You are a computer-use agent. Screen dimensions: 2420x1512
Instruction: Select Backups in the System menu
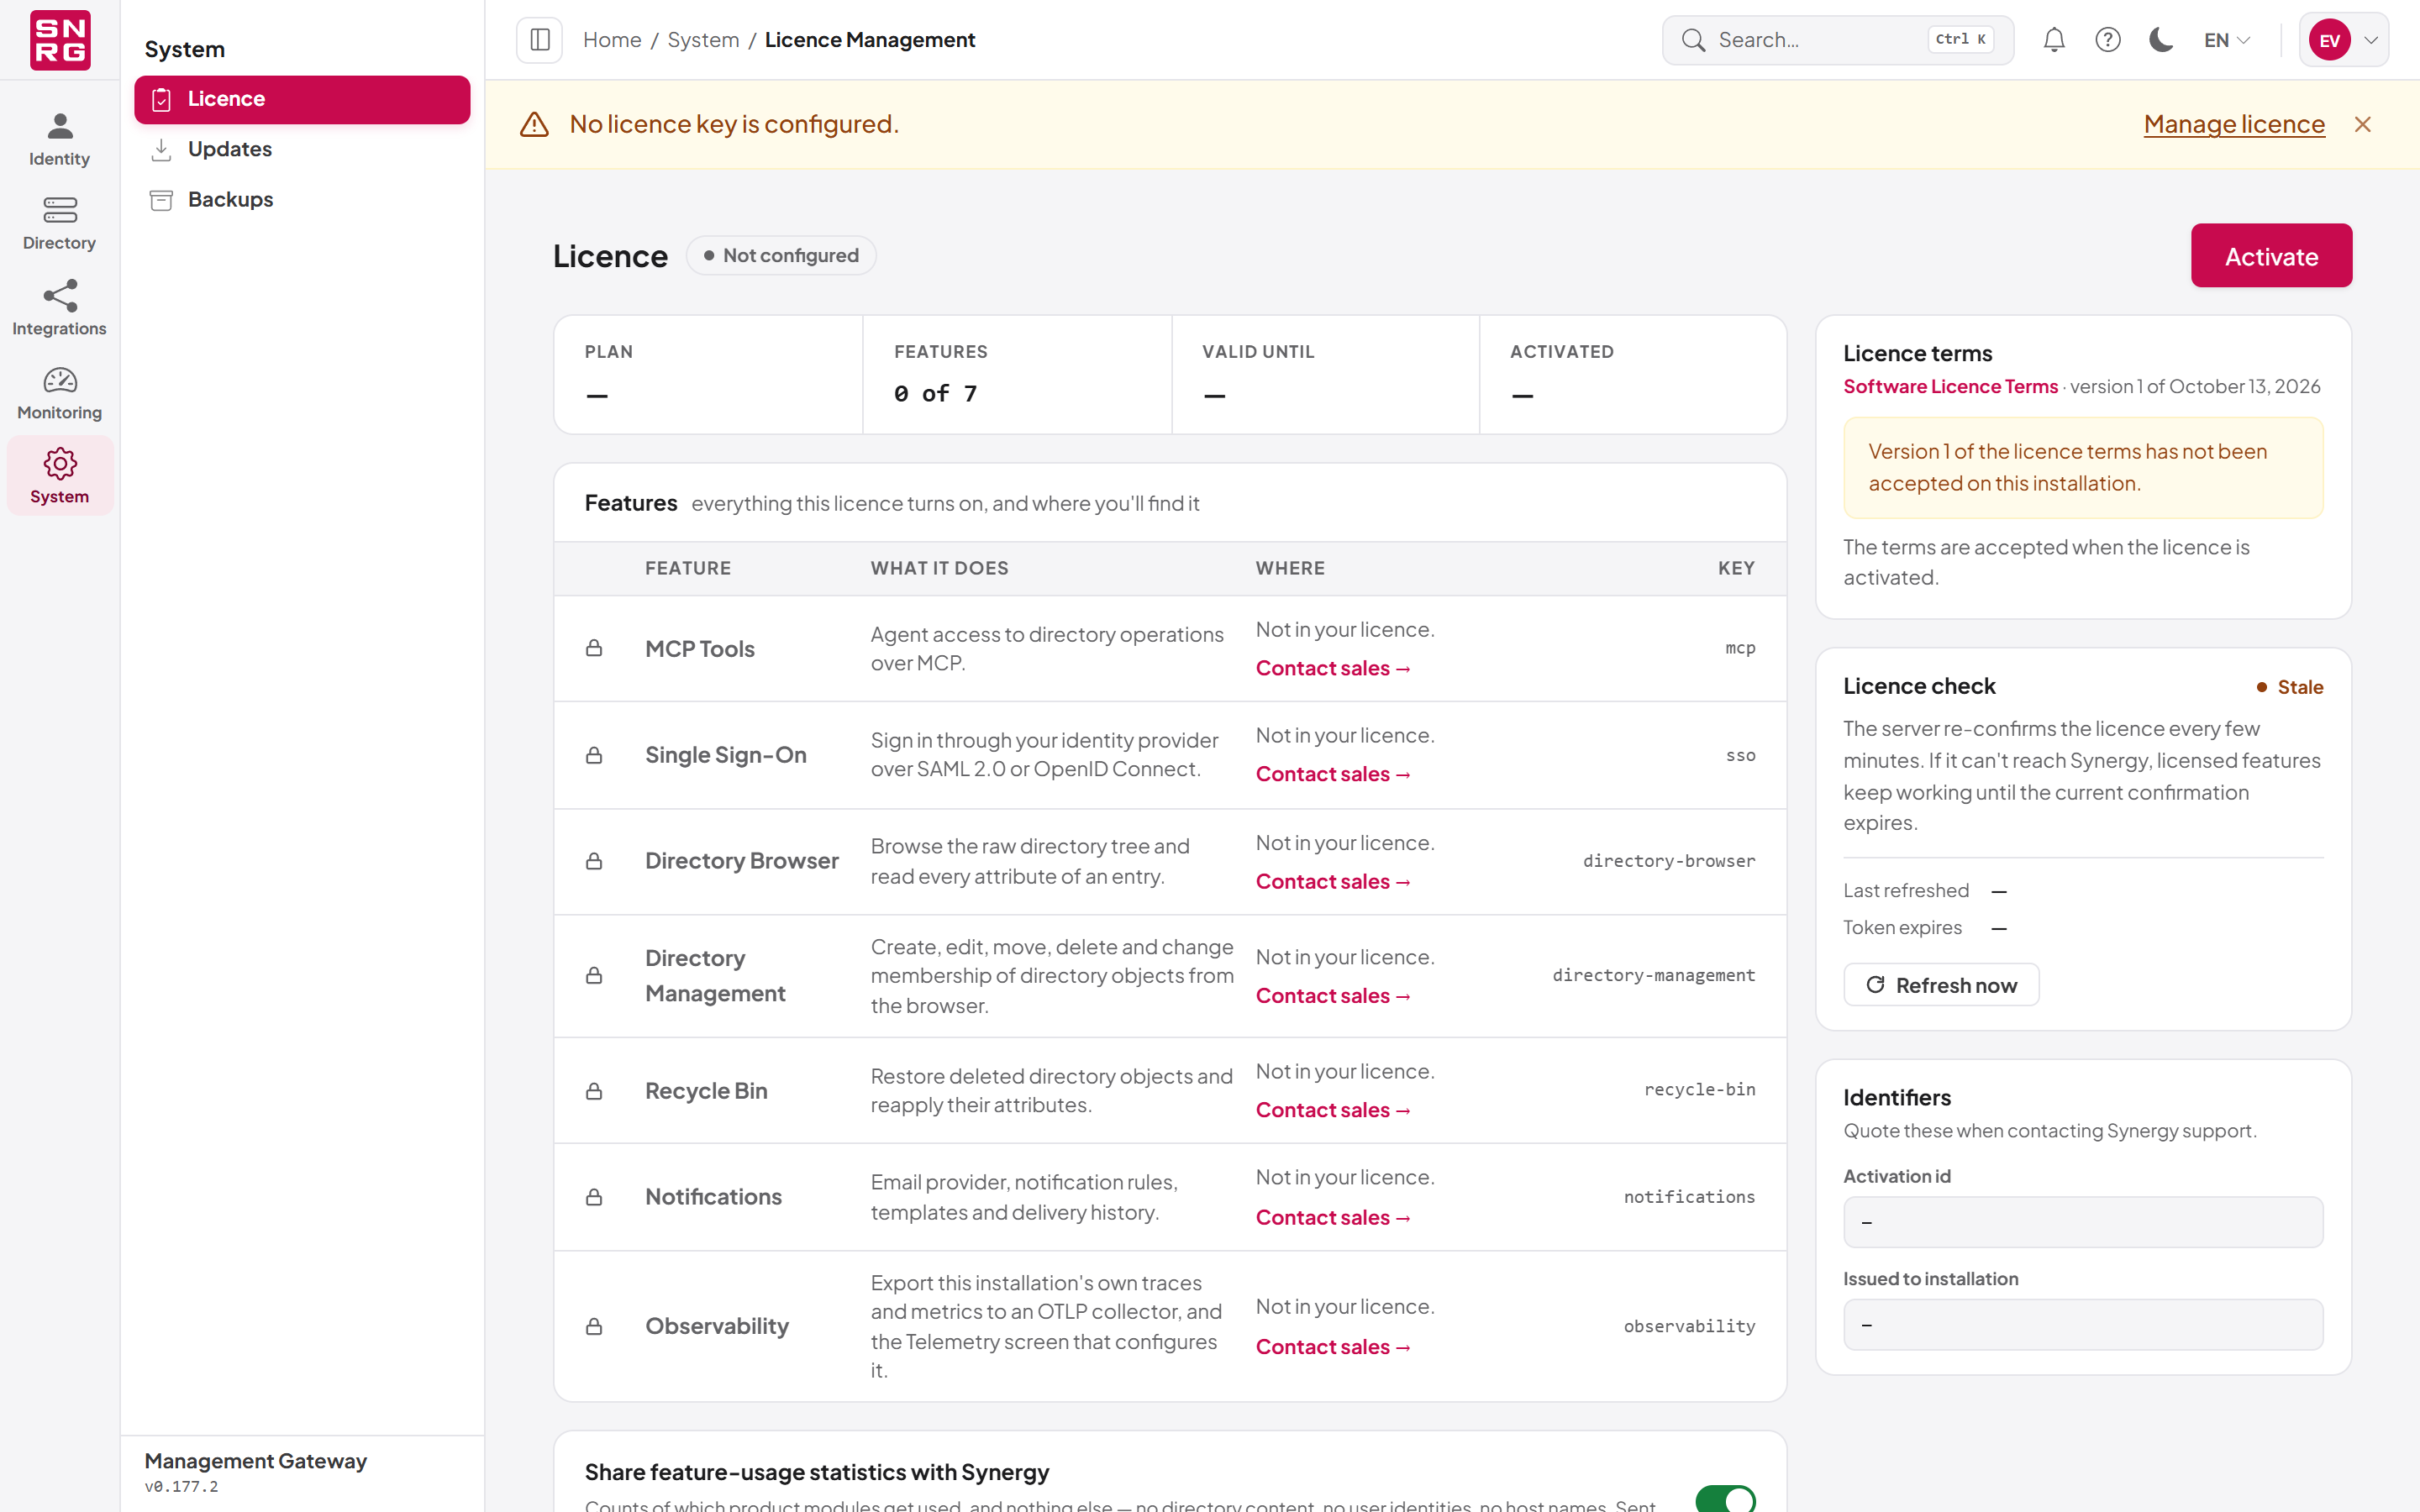[x=302, y=200]
